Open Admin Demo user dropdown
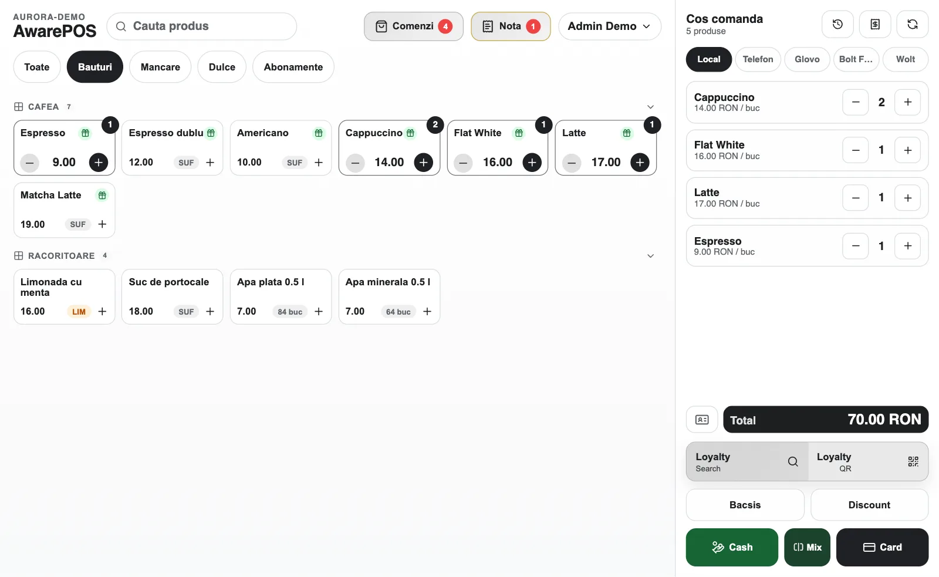939x577 pixels. (x=610, y=26)
